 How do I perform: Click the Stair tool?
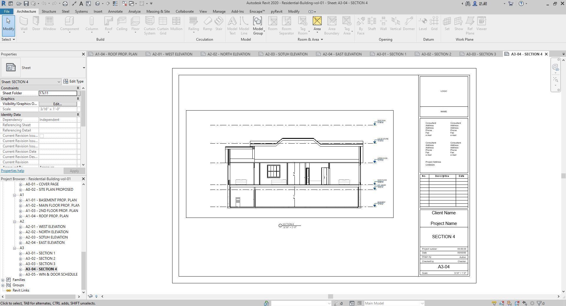pos(219,24)
